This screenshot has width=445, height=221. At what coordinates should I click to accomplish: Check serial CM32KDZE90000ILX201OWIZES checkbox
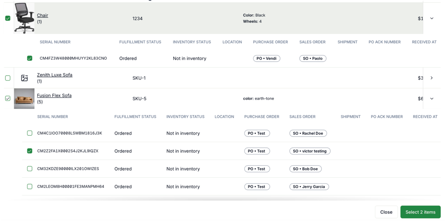coord(30,168)
